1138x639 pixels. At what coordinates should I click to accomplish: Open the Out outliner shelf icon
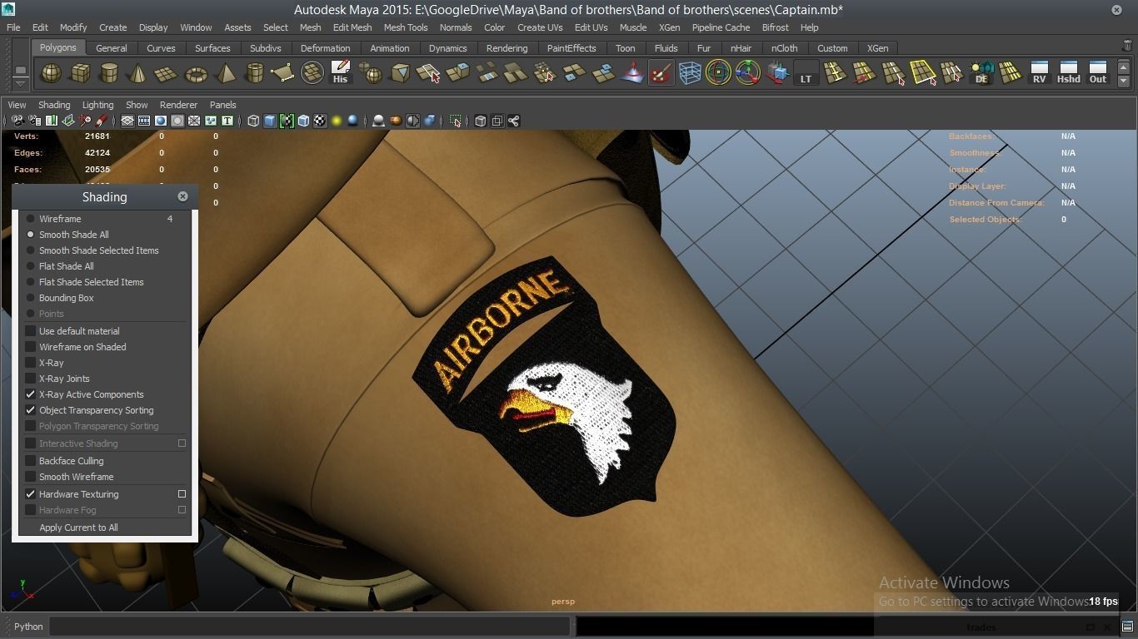tap(1098, 73)
